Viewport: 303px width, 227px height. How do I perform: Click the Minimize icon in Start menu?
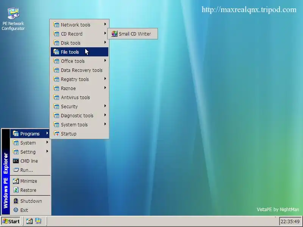(x=16, y=181)
